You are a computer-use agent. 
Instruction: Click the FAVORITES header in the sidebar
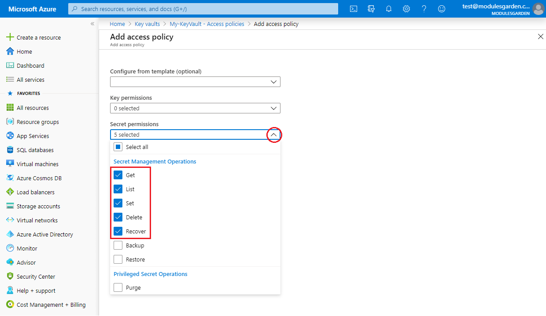(29, 94)
